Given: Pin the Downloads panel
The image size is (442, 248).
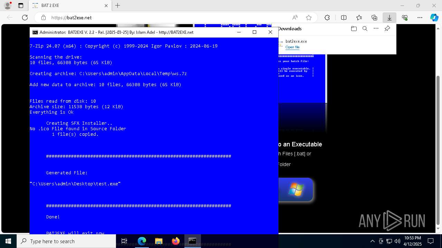Looking at the screenshot, I should click(387, 29).
